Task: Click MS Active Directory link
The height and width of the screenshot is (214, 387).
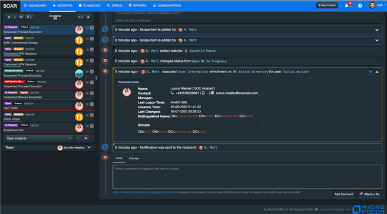Action: (x=250, y=72)
